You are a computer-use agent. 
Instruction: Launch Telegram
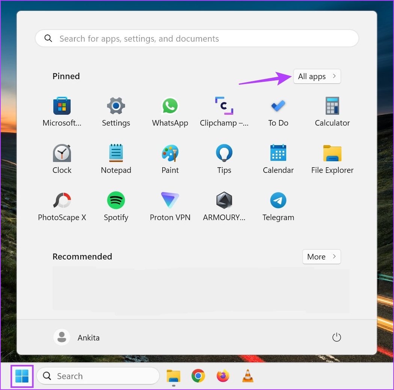point(278,206)
